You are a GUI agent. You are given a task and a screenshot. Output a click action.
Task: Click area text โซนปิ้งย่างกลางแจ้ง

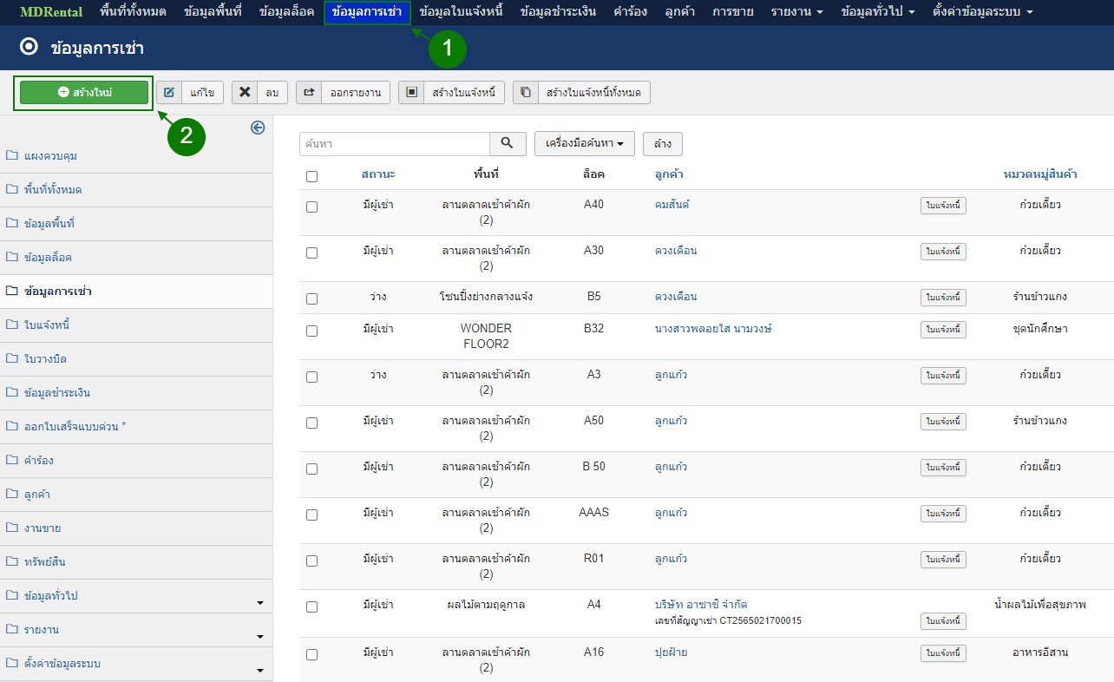pyautogui.click(x=486, y=297)
